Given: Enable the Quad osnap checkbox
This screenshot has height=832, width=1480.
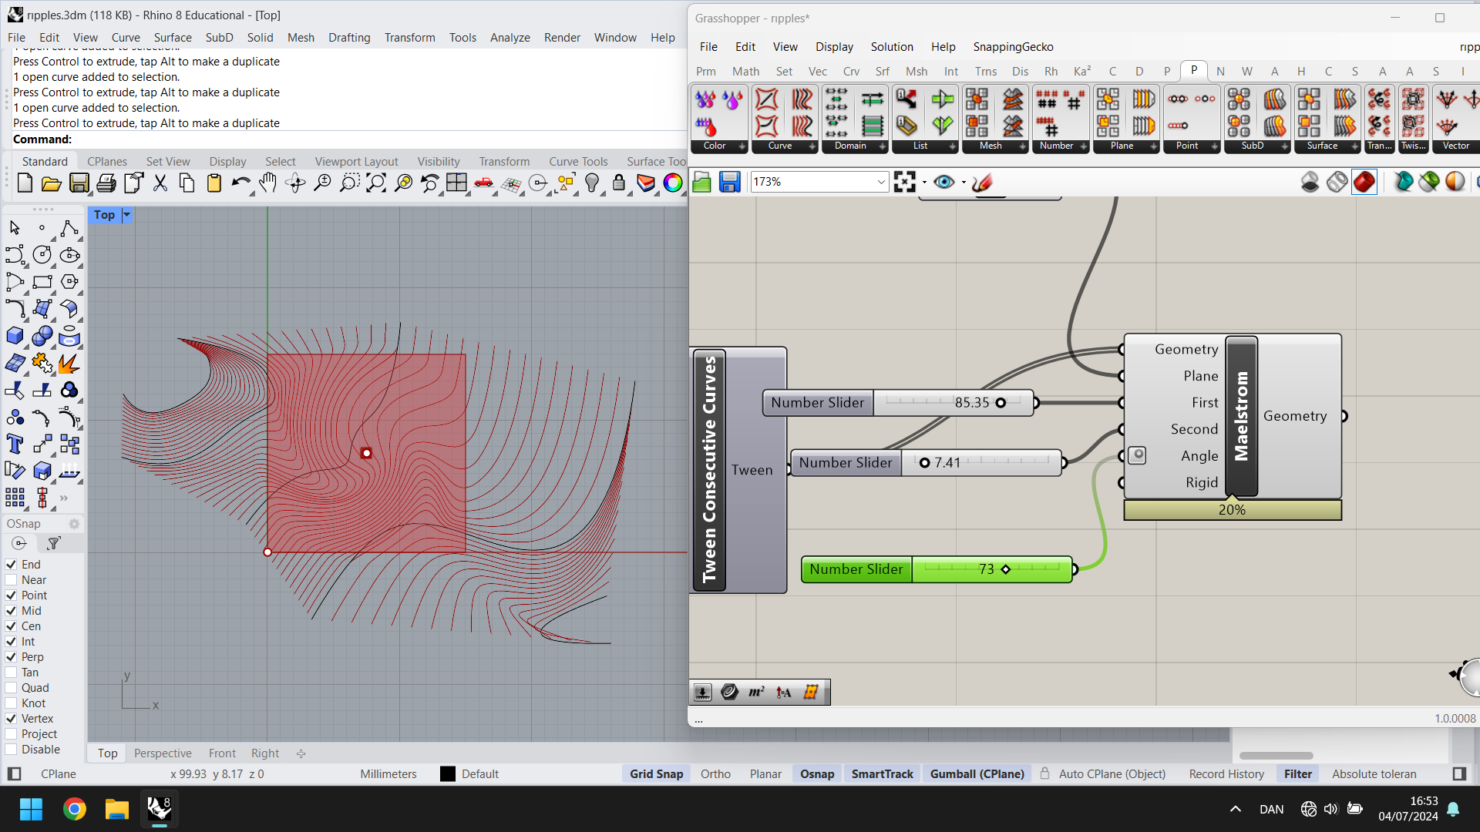Looking at the screenshot, I should point(11,688).
